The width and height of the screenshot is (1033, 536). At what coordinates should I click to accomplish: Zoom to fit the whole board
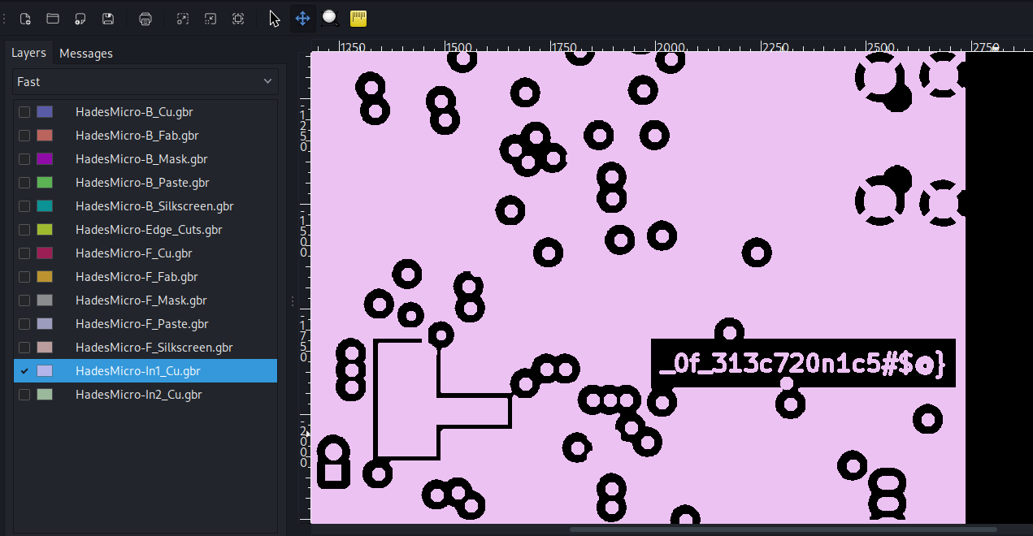(238, 19)
